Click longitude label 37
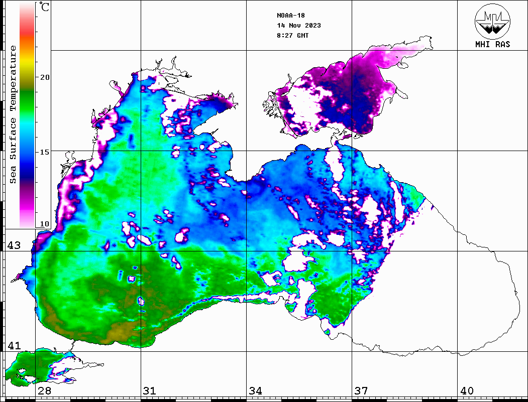 tap(361, 391)
